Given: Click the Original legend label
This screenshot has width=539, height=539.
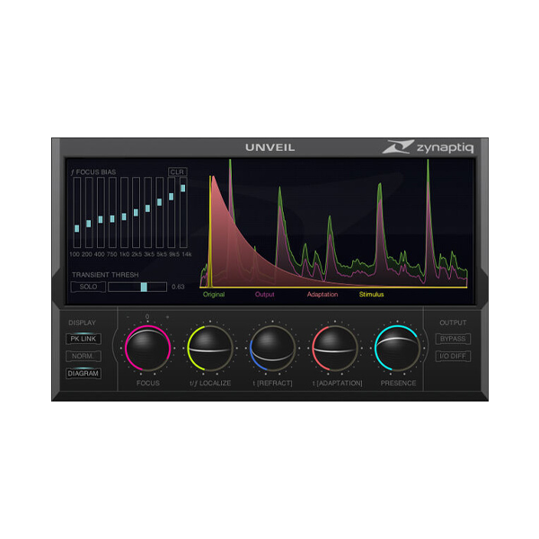Looking at the screenshot, I should coord(214,295).
